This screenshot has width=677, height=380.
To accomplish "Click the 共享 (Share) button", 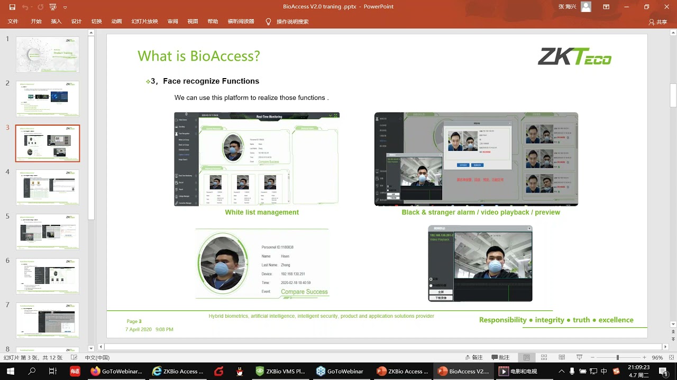I will [658, 22].
